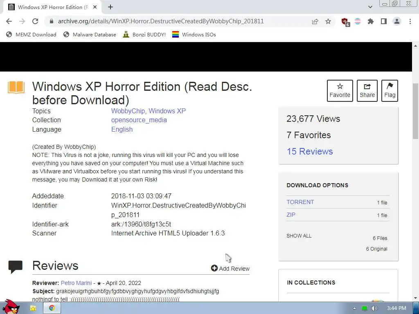Click the browser forward arrow
419x314 pixels.
(22, 21)
